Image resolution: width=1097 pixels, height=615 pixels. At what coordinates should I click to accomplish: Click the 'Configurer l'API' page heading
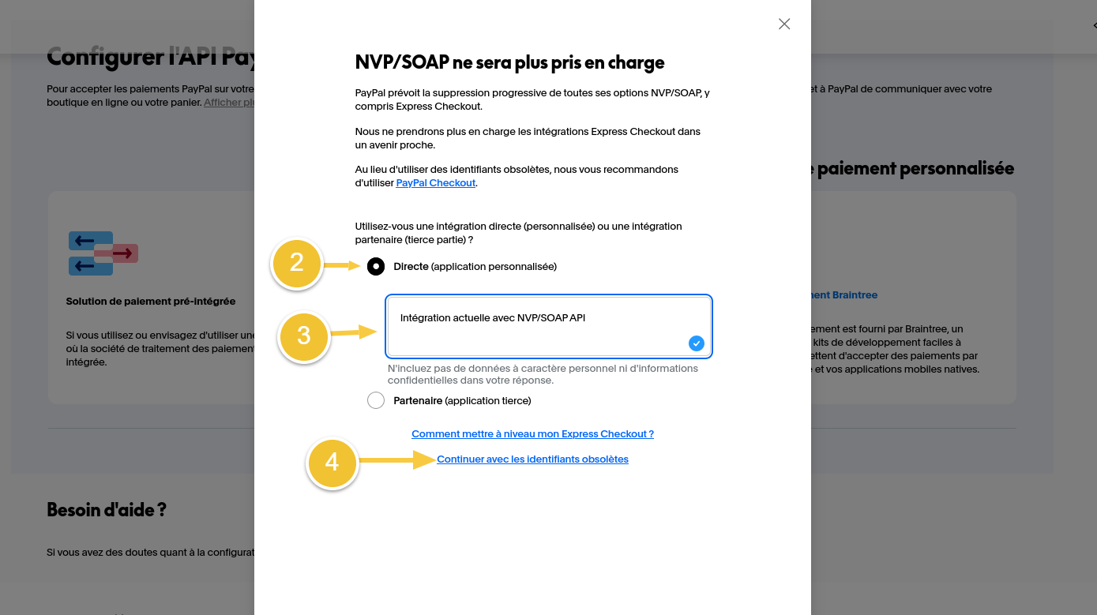[150, 56]
